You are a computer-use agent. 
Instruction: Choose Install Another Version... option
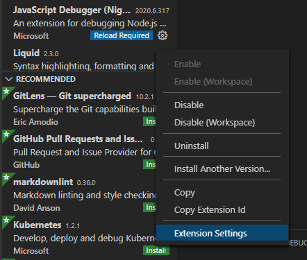(222, 169)
